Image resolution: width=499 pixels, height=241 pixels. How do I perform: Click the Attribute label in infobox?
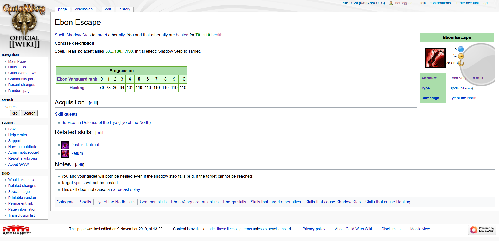(x=429, y=78)
